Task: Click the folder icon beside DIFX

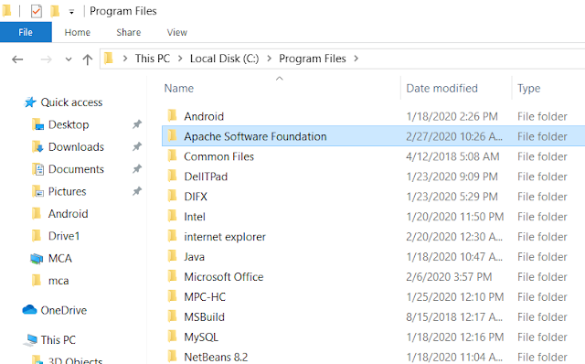Action: pyautogui.click(x=172, y=196)
